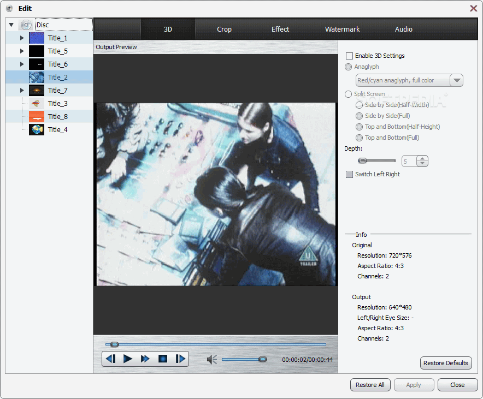Decrease Depth value with down arrow

(x=422, y=164)
